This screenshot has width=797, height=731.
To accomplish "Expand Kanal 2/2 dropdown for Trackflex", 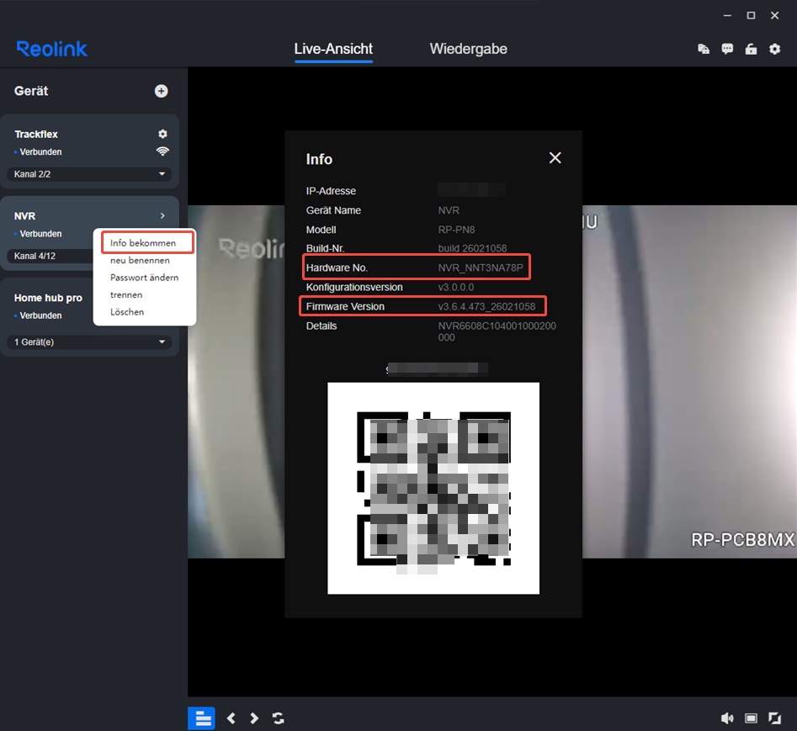I will [x=89, y=174].
